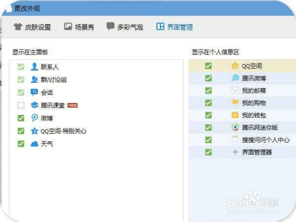Click the picture icon for 场景秀

tap(67, 27)
